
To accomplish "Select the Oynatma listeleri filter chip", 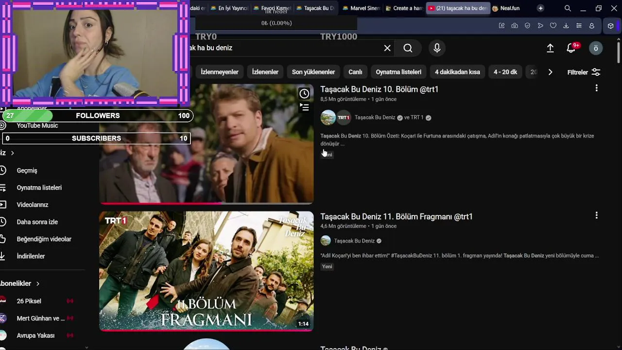I will 398,72.
